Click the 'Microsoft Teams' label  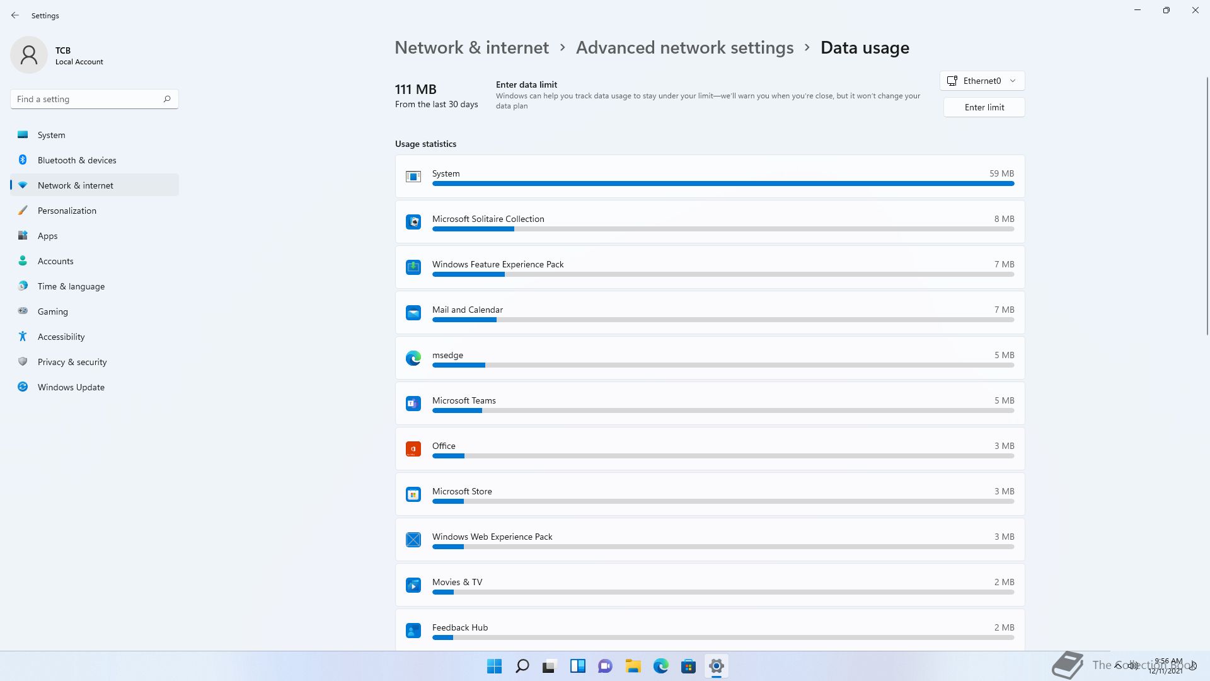(464, 400)
